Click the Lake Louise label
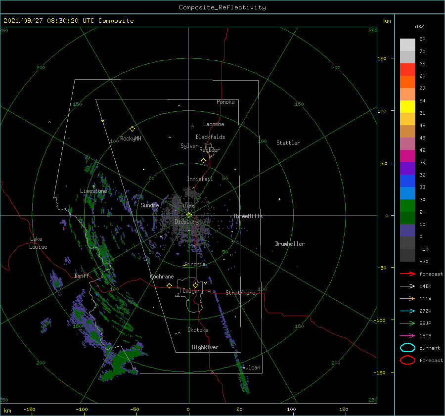Image resolution: width=445 pixels, height=416 pixels. pyautogui.click(x=38, y=243)
